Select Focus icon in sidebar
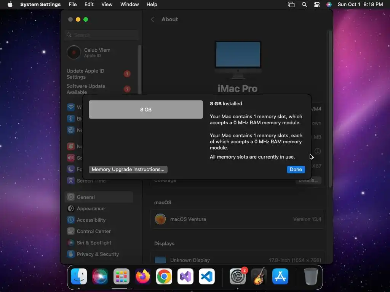 (70, 169)
